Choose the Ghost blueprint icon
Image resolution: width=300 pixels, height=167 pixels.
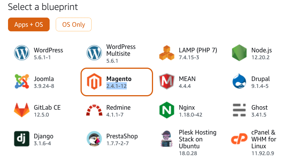(x=239, y=110)
